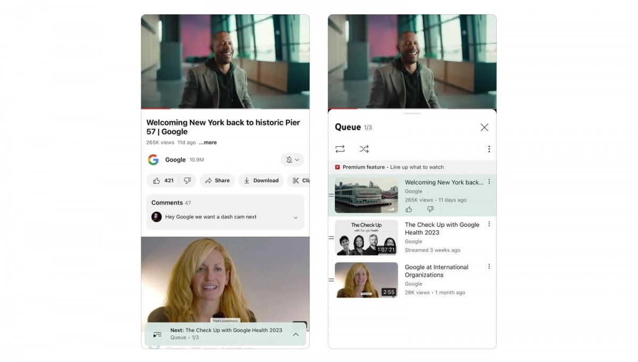Image resolution: width=638 pixels, height=362 pixels.
Task: Open the Google channel logo
Action: pos(153,160)
